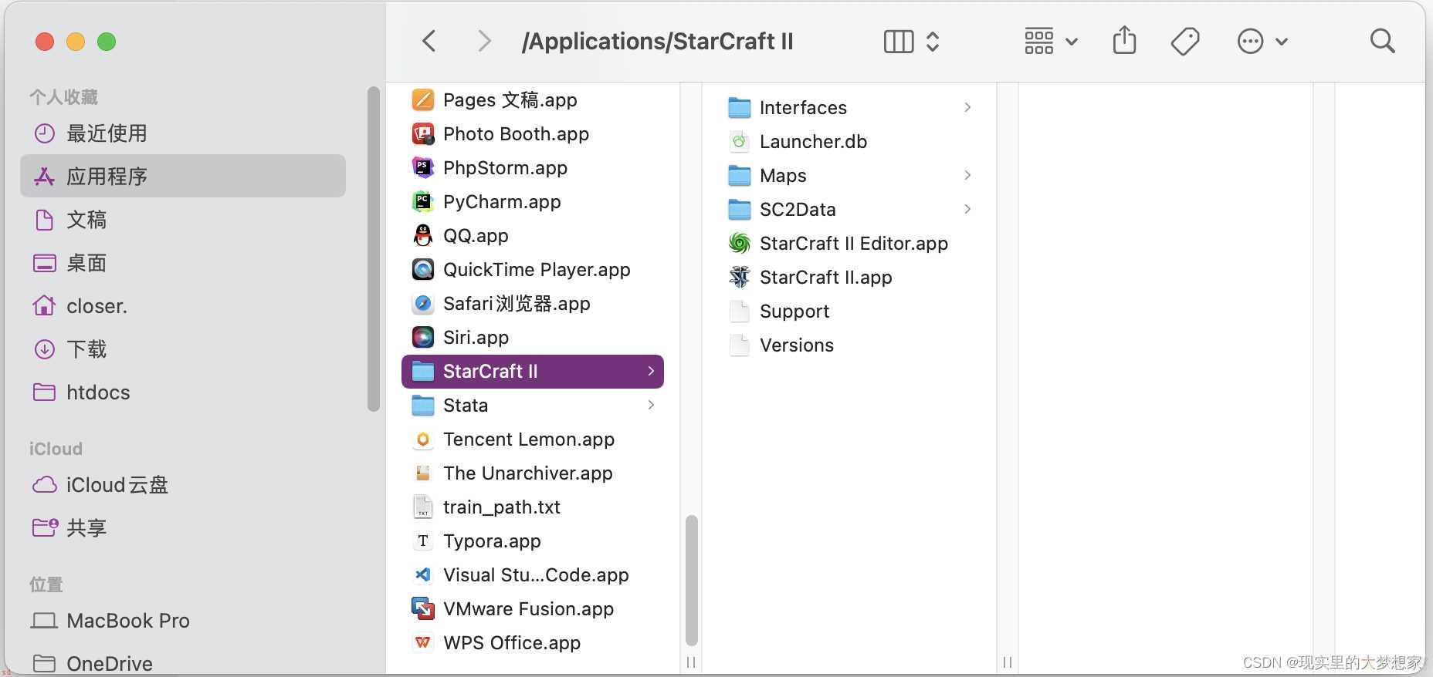The width and height of the screenshot is (1433, 677).
Task: Click the Photo Booth.app icon
Action: click(x=423, y=134)
